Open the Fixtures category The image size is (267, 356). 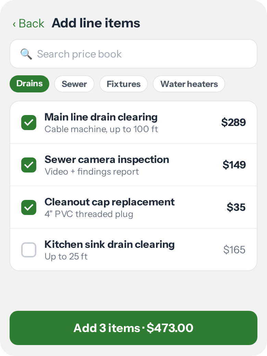[124, 84]
